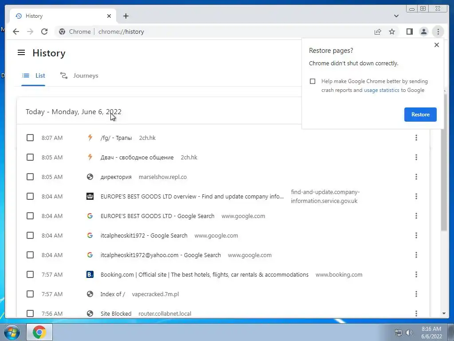Click the Chrome site info icon
This screenshot has height=341, width=454.
click(62, 32)
